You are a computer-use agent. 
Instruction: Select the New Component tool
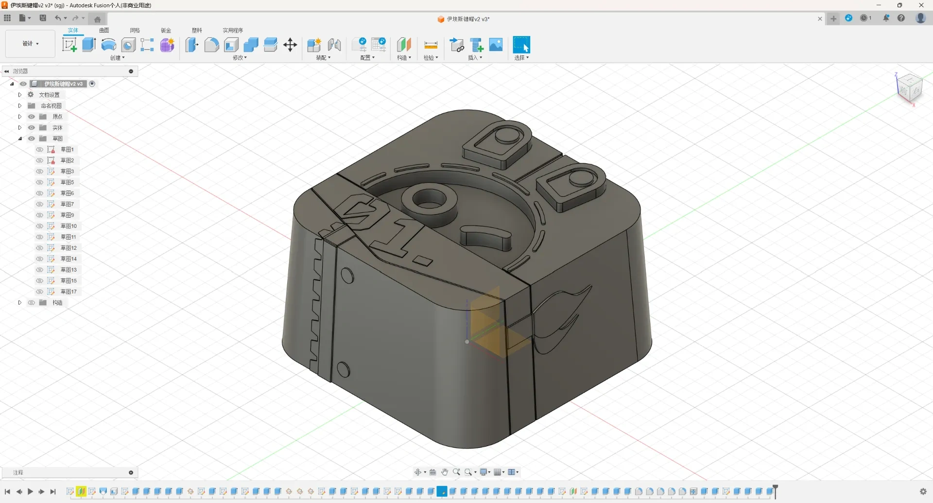(314, 45)
